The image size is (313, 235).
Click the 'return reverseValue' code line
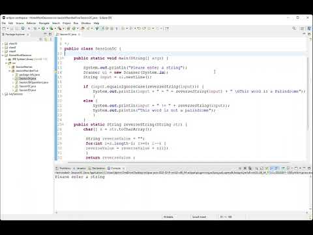tap(110, 157)
